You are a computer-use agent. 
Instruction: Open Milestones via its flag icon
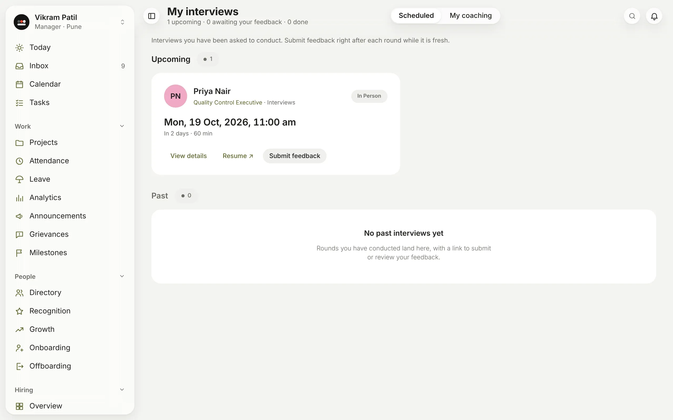(19, 253)
